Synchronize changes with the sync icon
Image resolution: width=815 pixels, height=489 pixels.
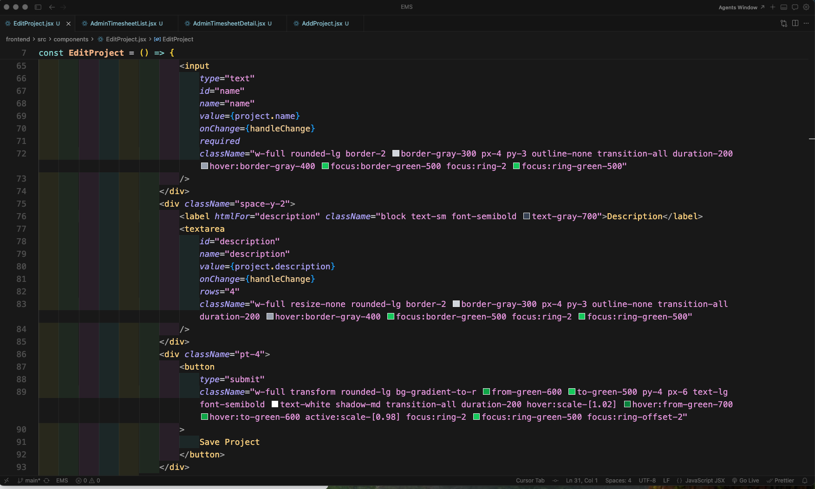(x=46, y=481)
